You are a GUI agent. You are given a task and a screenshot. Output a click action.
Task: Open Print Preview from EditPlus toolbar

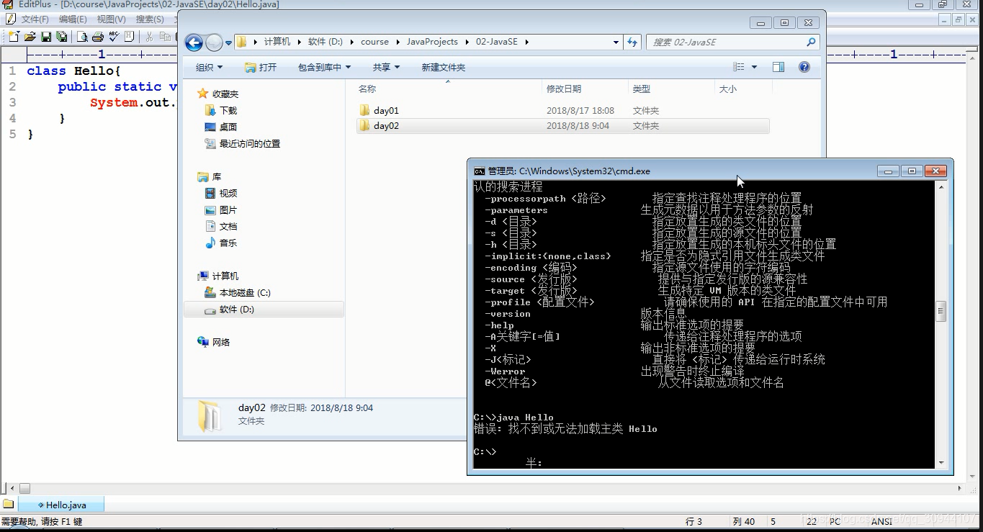pyautogui.click(x=82, y=36)
